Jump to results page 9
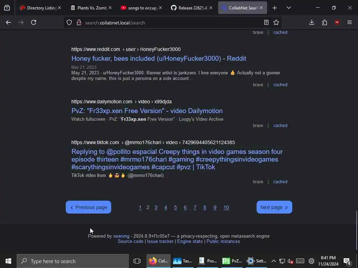Image resolution: width=358 pixels, height=268 pixels. pos(215,208)
